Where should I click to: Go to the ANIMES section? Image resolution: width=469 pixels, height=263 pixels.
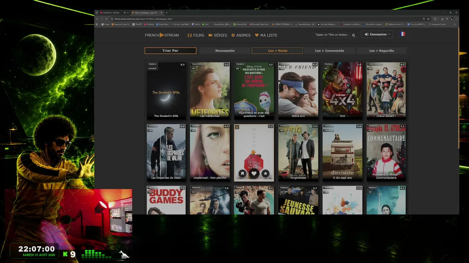tap(241, 35)
